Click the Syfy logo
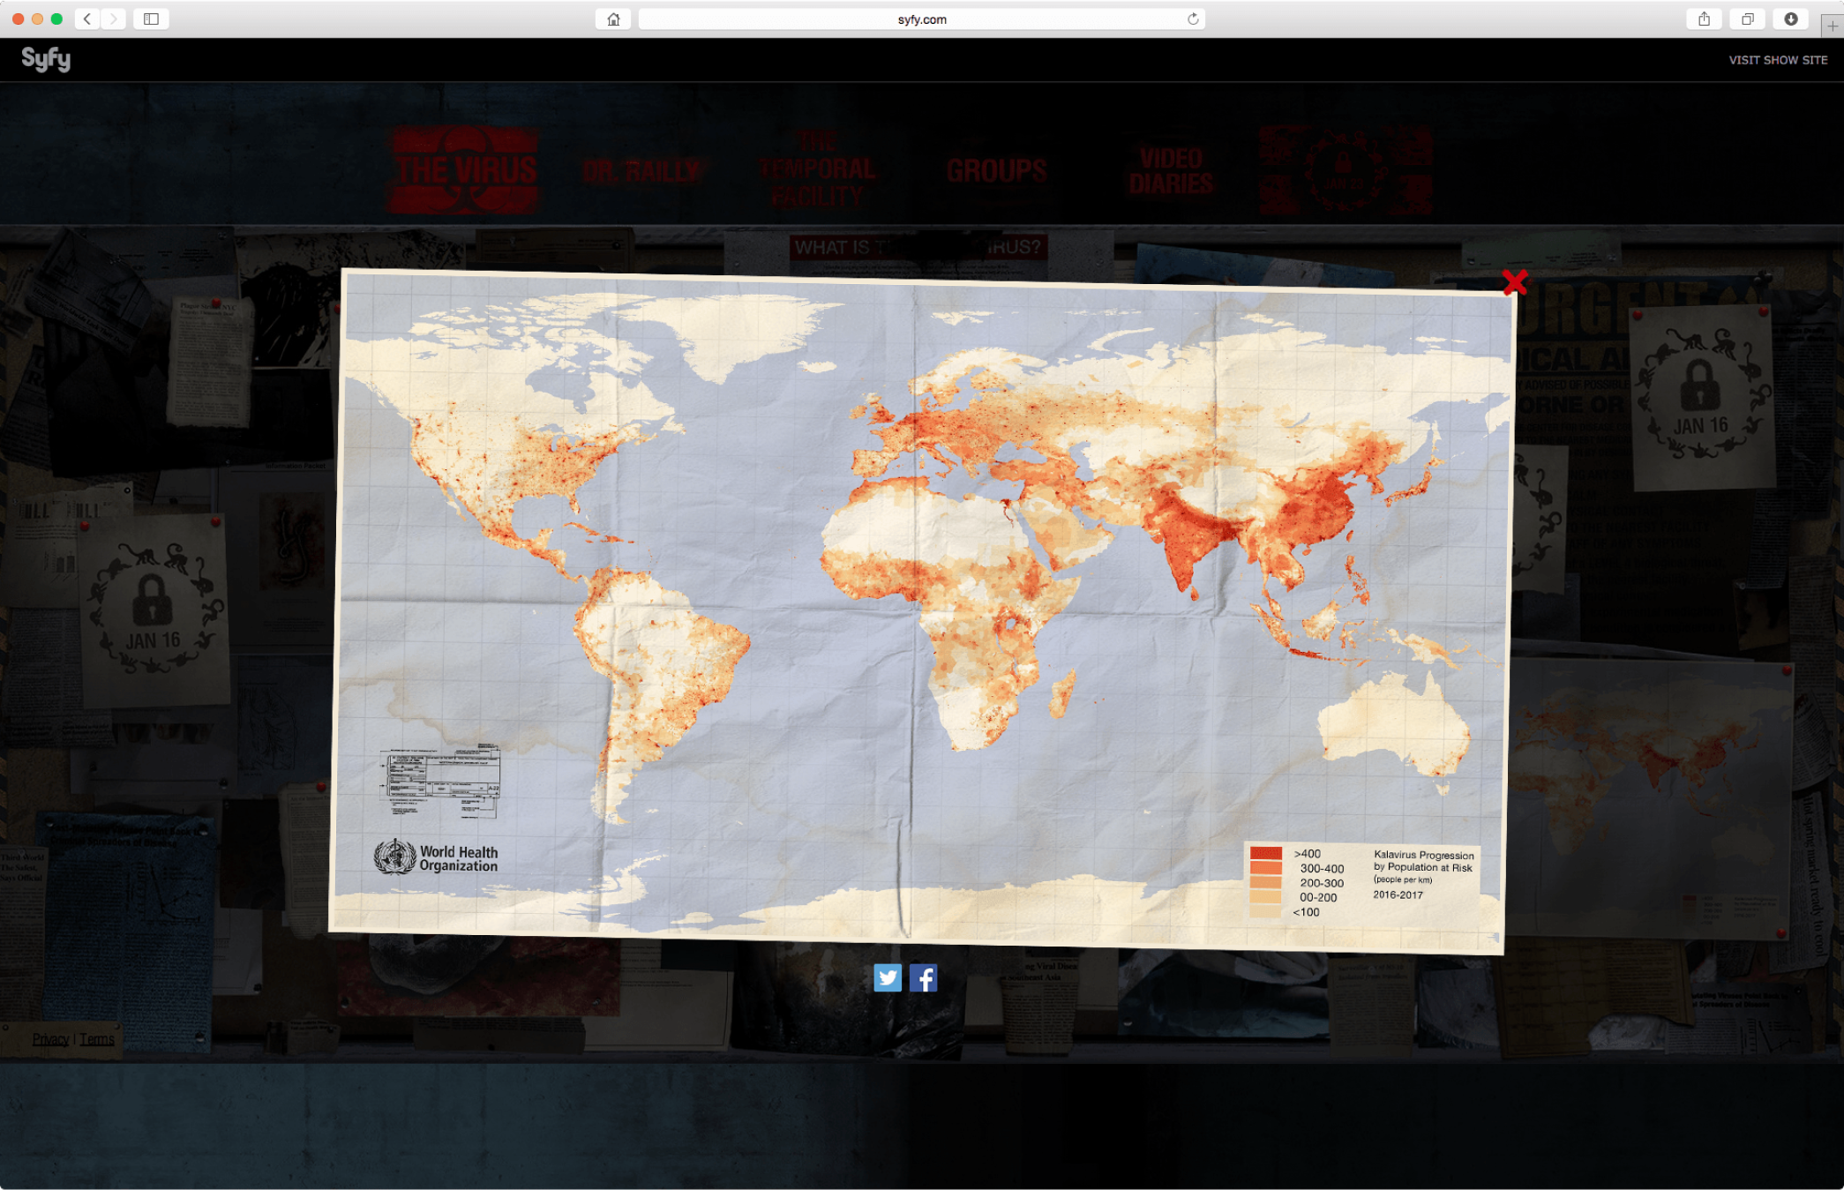Image resolution: width=1844 pixels, height=1190 pixels. (x=46, y=59)
